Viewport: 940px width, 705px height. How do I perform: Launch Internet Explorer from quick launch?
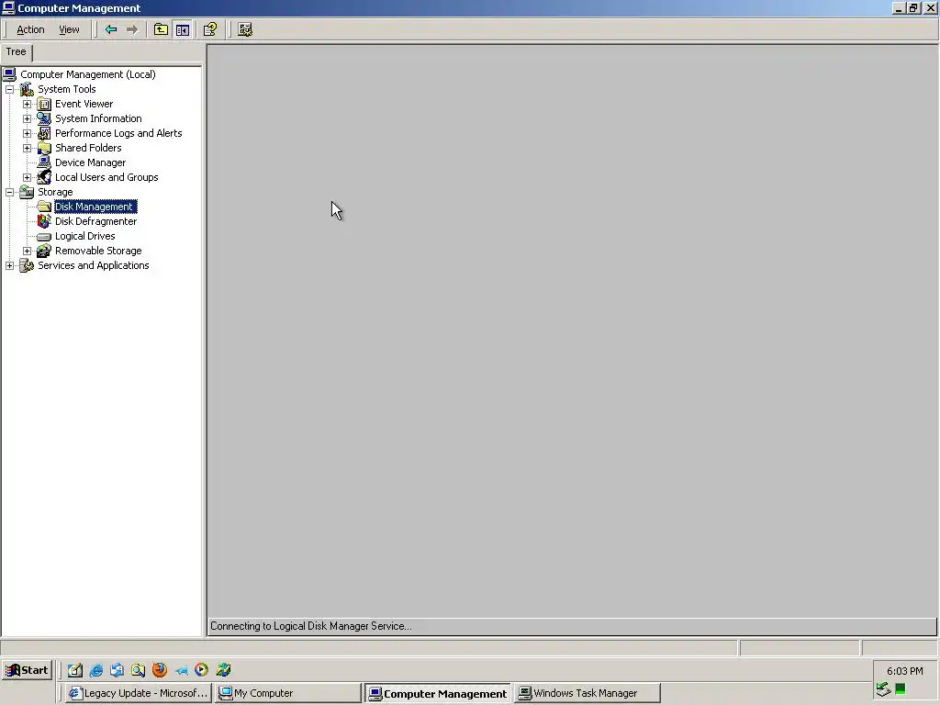click(x=95, y=670)
